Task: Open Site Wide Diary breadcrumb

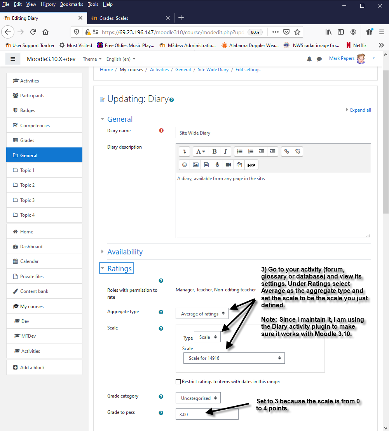Action: (x=213, y=70)
